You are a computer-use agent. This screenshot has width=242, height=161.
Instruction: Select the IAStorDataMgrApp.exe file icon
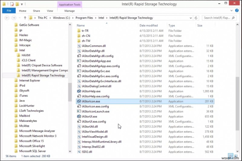point(79,61)
